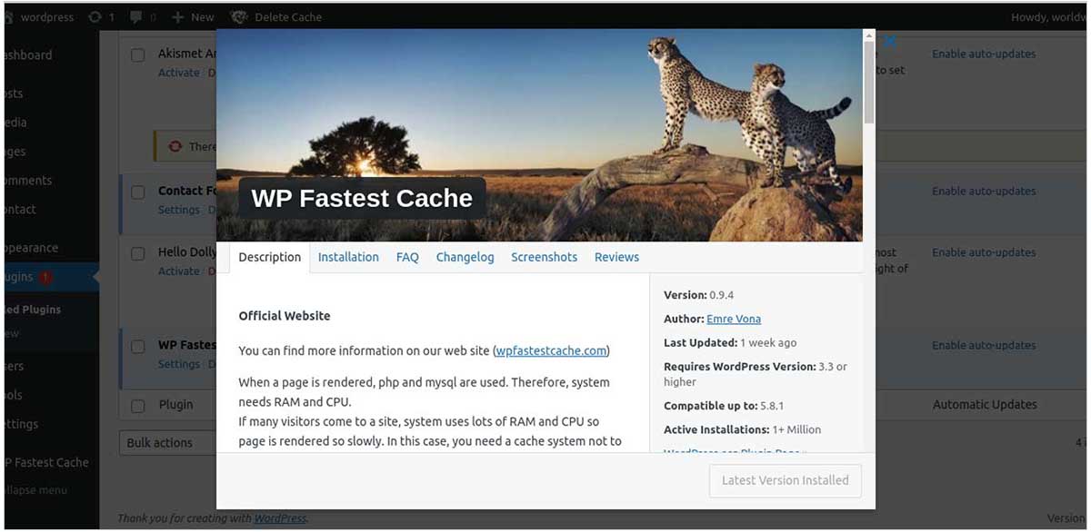1091x532 pixels.
Task: Tick the Contact Form plugin row checkbox
Action: pyautogui.click(x=138, y=192)
